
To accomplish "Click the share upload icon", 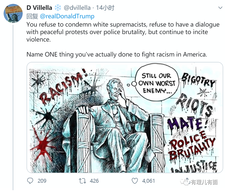I will (187, 180).
